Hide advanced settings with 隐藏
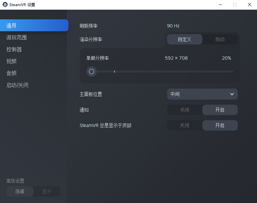 click(x=20, y=191)
